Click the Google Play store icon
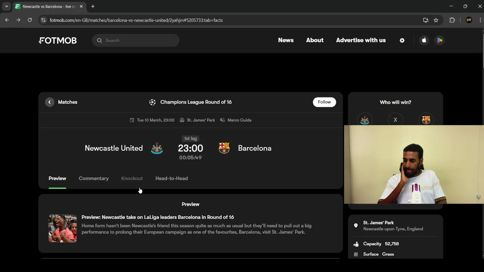The width and height of the screenshot is (484, 272). [439, 40]
